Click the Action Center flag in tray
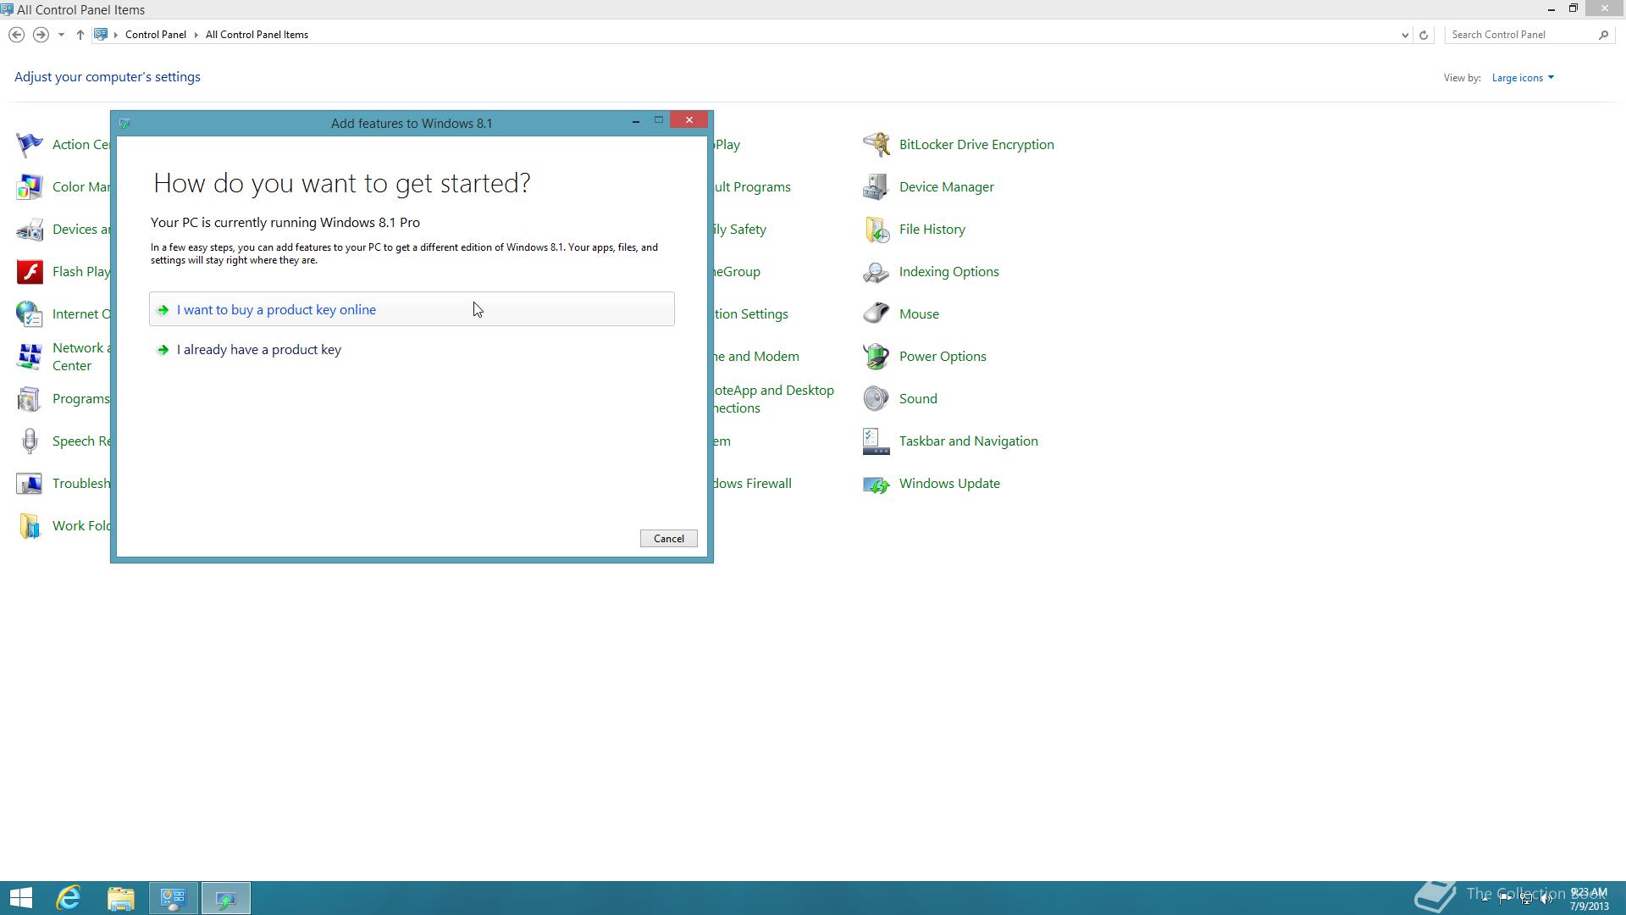The width and height of the screenshot is (1626, 915). 1506,899
